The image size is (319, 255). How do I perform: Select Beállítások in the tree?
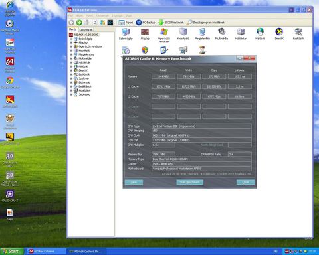(85, 86)
